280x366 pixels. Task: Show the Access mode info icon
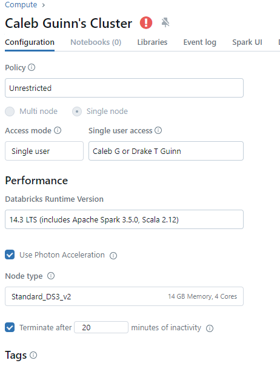click(x=58, y=130)
